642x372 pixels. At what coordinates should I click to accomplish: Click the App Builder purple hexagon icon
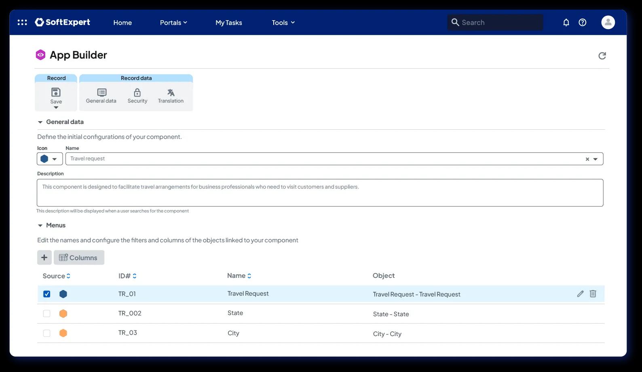pyautogui.click(x=40, y=55)
